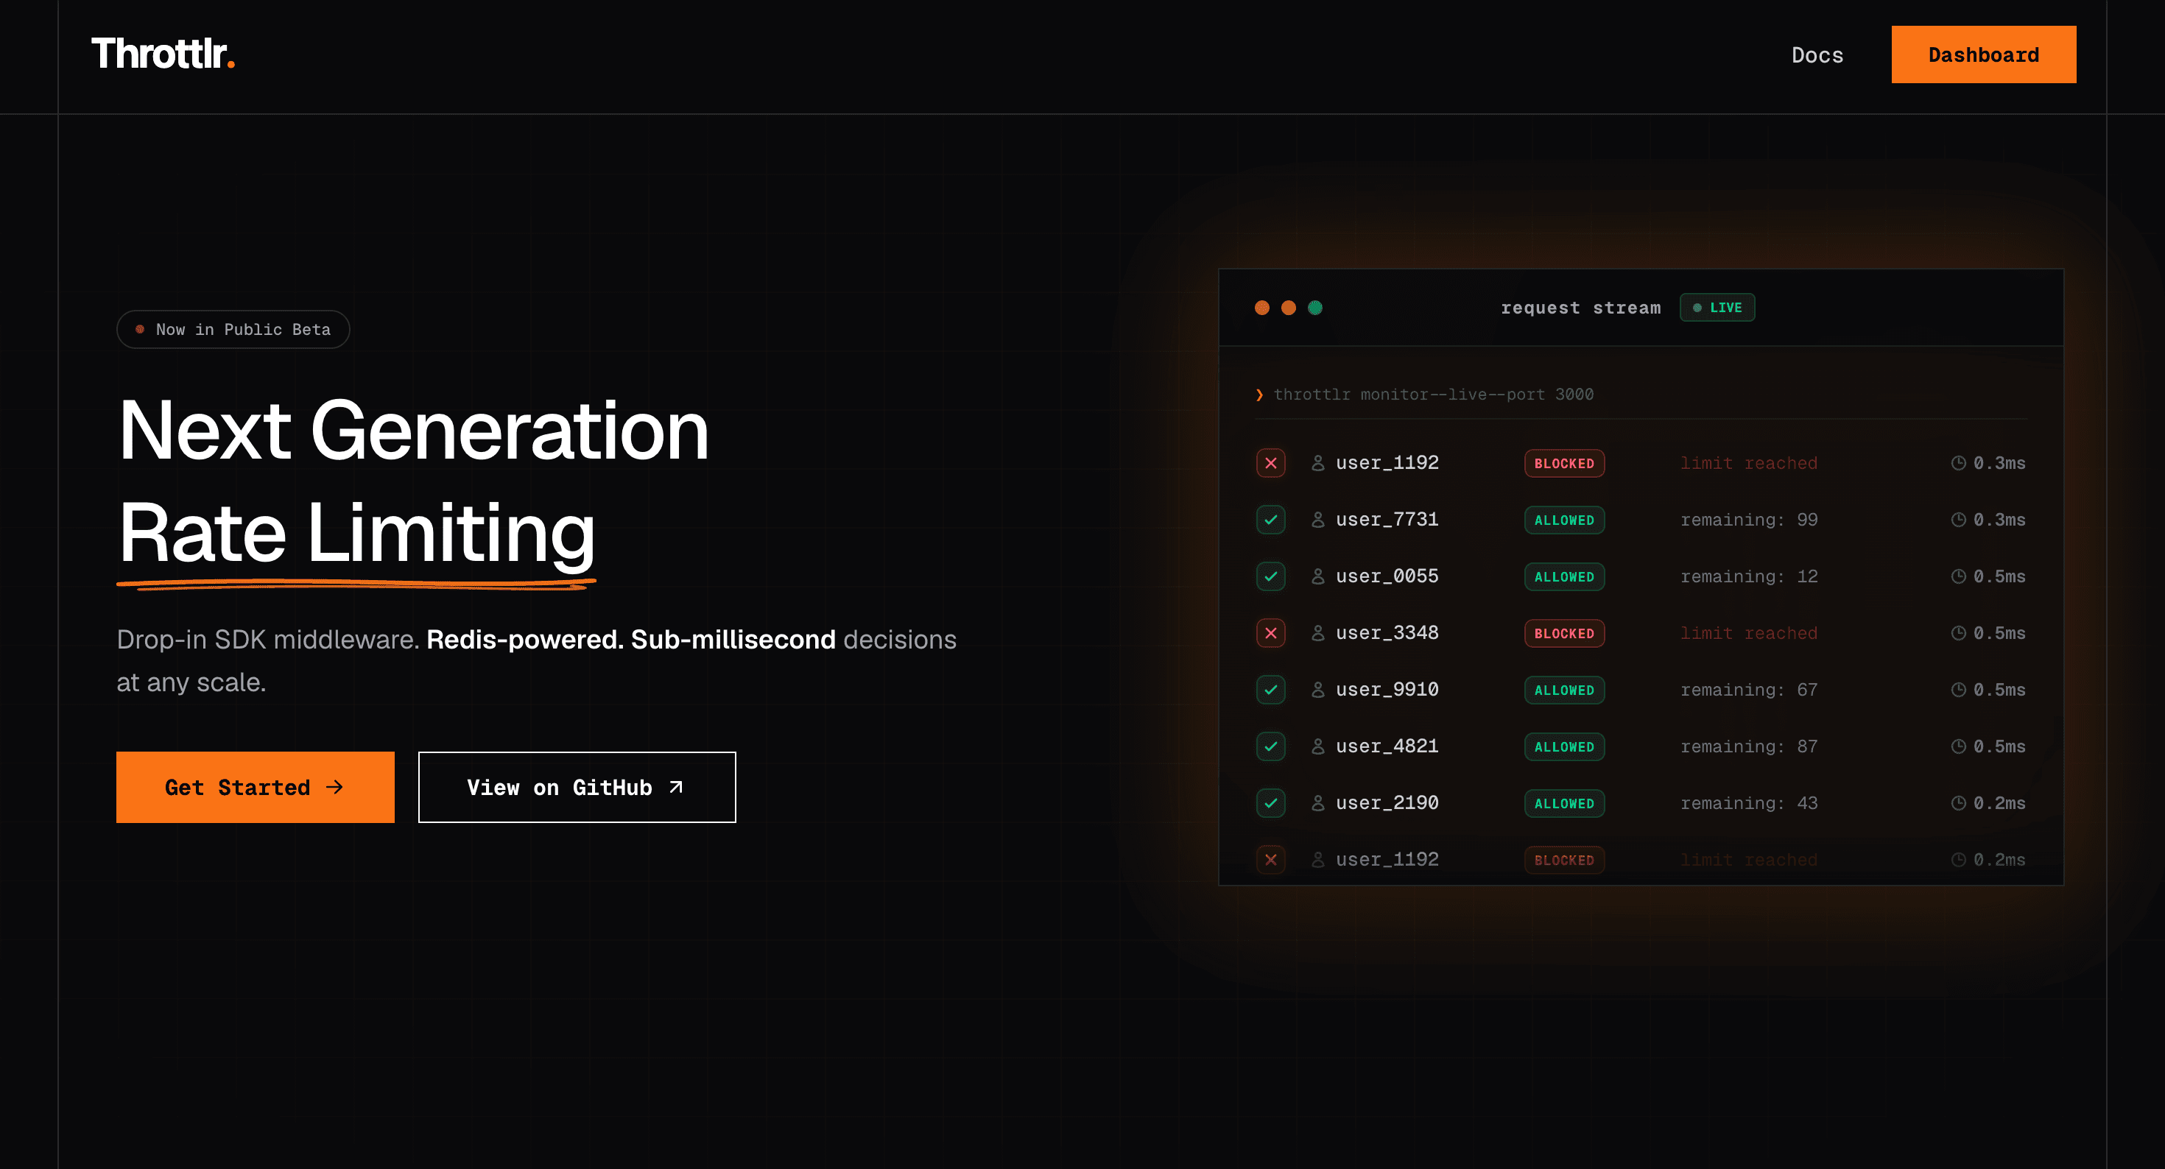Click the user icon next to user_9910

1318,690
